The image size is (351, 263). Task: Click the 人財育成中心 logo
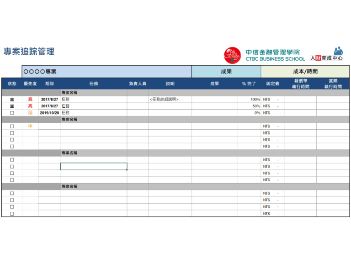[326, 55]
